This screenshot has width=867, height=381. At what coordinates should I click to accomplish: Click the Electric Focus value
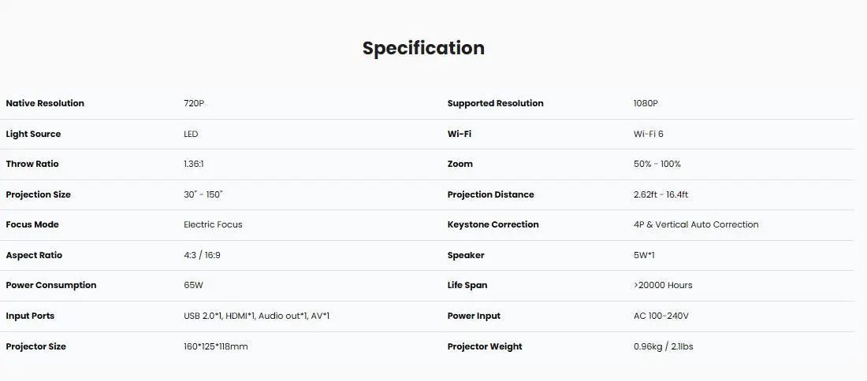(x=213, y=224)
